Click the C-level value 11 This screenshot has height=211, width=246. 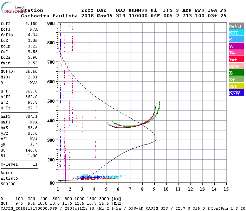(x=35, y=164)
